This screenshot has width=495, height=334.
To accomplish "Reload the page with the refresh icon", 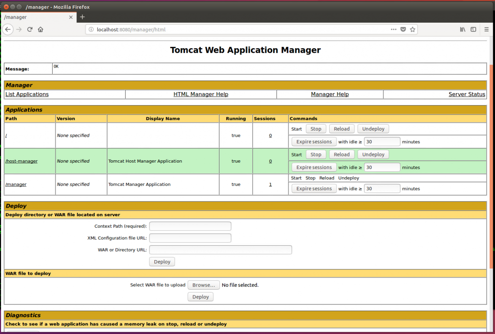I will 30,29.
